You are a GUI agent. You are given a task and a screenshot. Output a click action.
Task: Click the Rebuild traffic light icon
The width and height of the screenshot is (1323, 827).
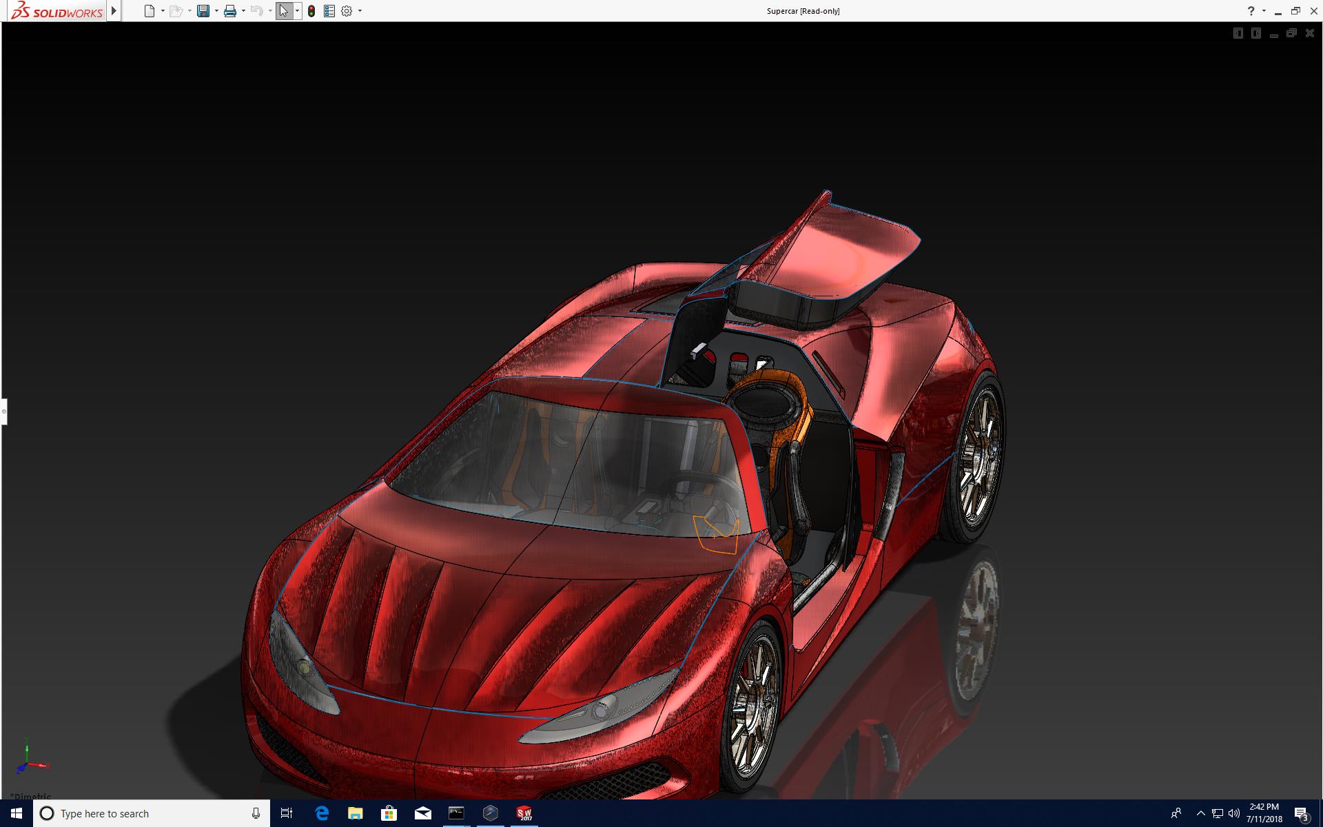311,11
